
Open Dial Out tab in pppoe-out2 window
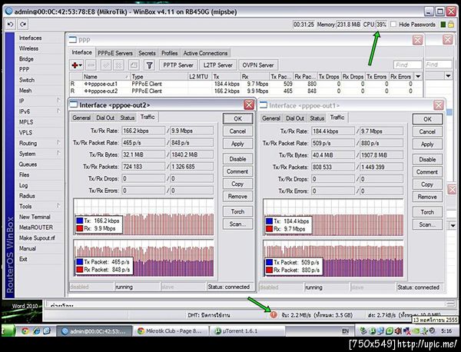pos(105,118)
